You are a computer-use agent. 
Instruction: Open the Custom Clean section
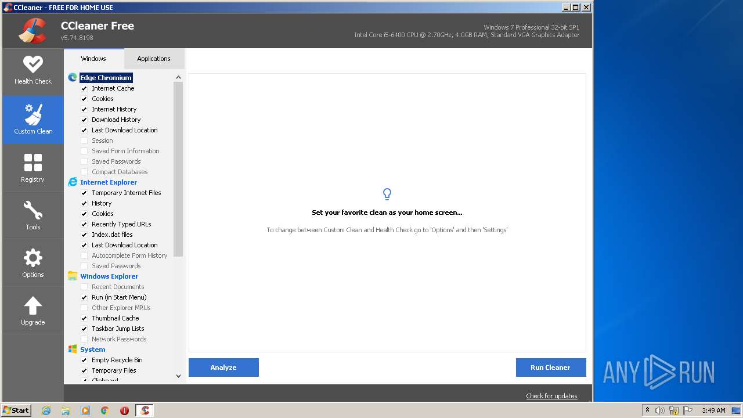pyautogui.click(x=33, y=120)
